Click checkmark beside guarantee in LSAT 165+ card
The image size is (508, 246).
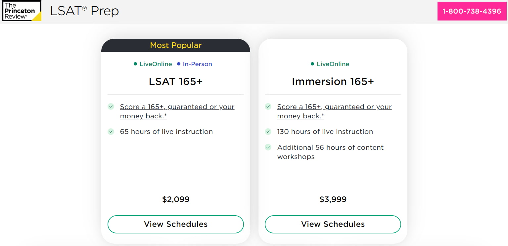(111, 106)
